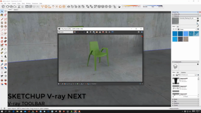The width and height of the screenshot is (201, 113).
Task: Toggle blue channel in frame buffer
Action: pyautogui.click(x=84, y=32)
